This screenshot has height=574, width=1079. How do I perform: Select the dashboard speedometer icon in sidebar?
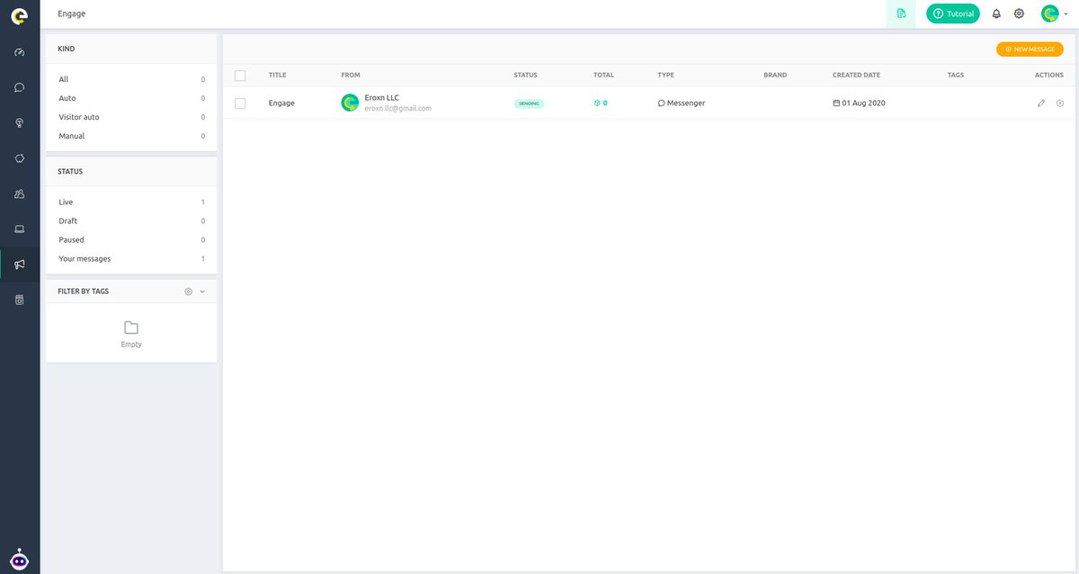tap(19, 52)
